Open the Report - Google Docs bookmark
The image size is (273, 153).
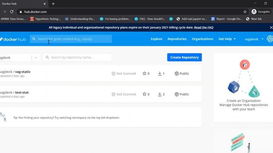click(227, 19)
